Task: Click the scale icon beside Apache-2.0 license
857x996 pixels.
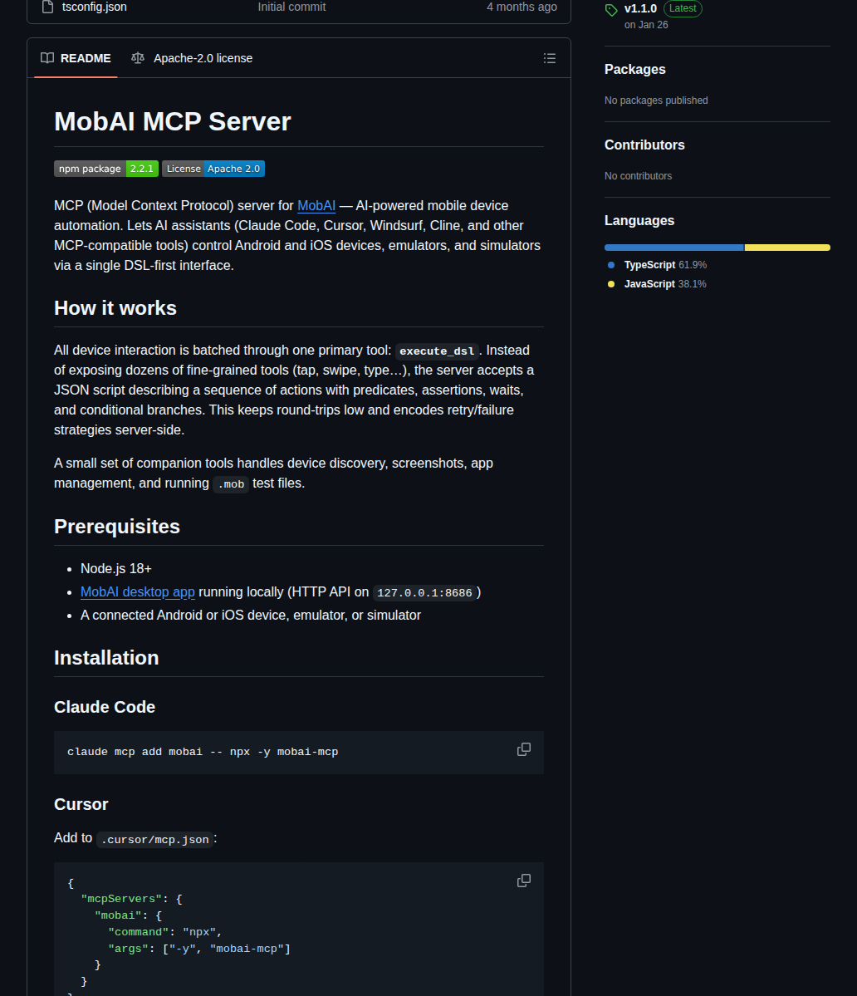Action: coord(138,58)
